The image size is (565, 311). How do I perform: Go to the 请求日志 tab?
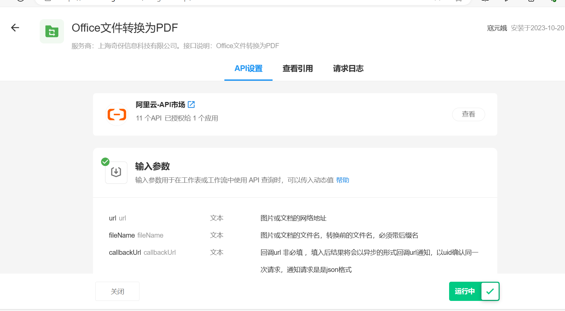point(348,69)
